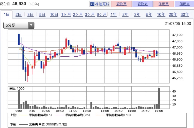
Task: Open the 5分足 interval dropdown
Action: point(19,25)
